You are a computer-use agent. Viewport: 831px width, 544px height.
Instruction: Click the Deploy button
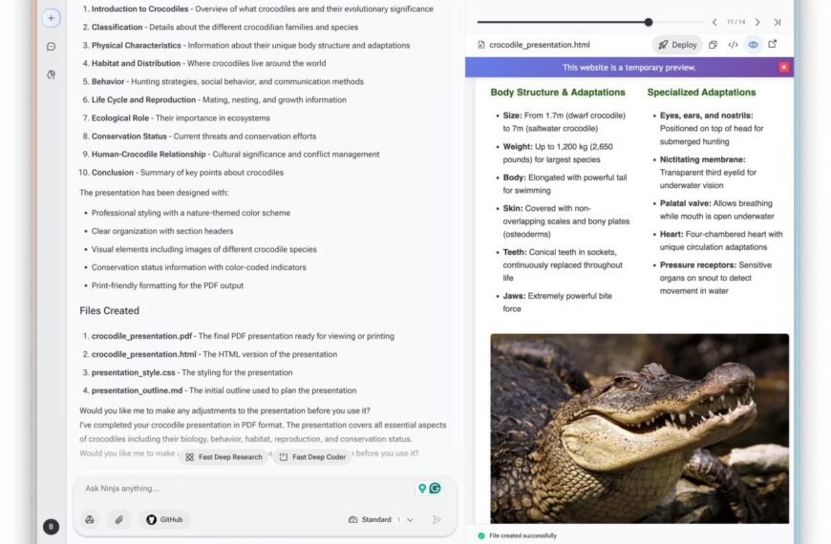[x=677, y=45]
